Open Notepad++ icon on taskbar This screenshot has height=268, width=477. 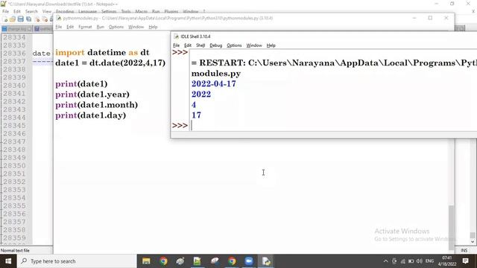[x=197, y=261]
